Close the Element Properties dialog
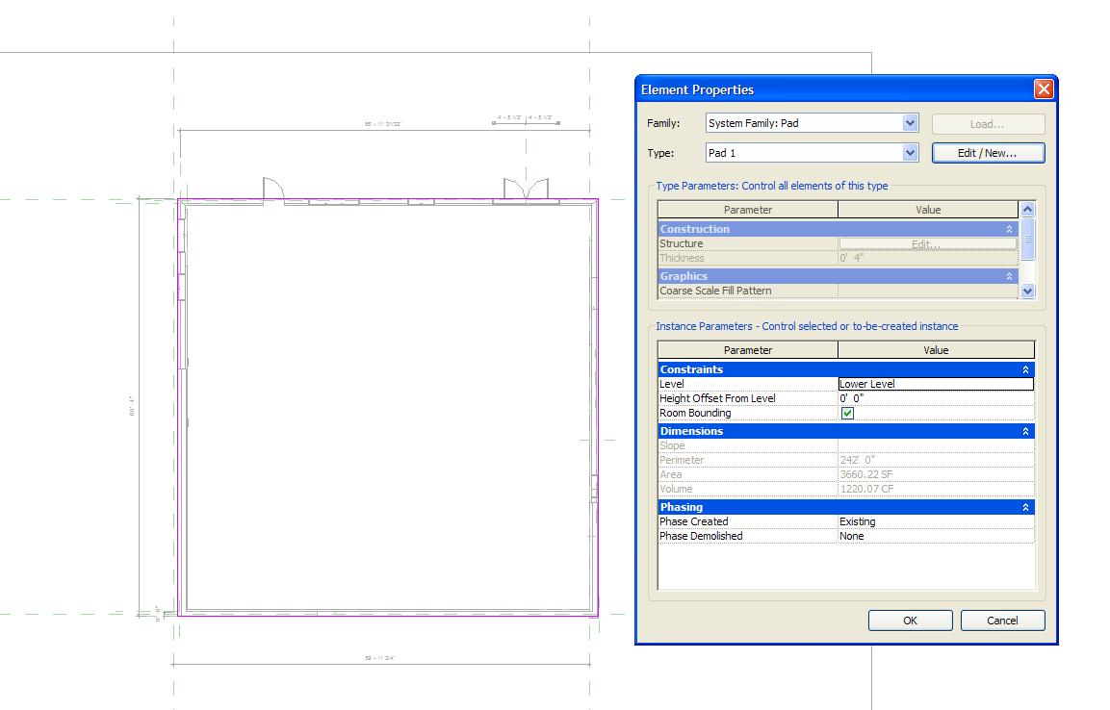Image resolution: width=1110 pixels, height=710 pixels. [x=1044, y=89]
